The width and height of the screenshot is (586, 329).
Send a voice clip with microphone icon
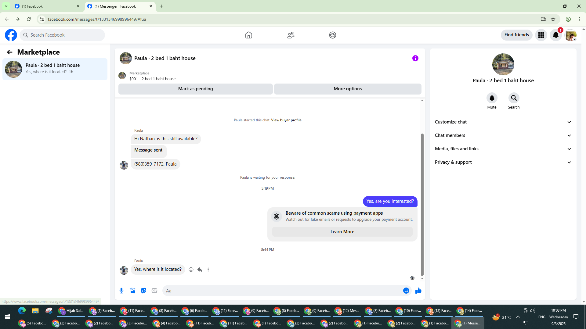[121, 291]
